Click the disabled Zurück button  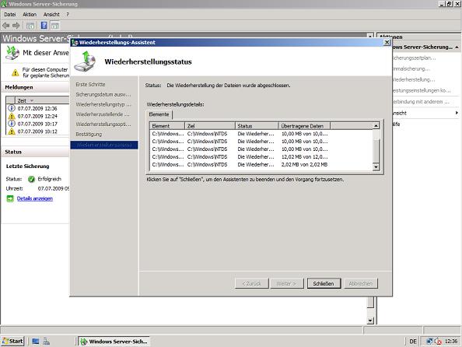(x=252, y=284)
